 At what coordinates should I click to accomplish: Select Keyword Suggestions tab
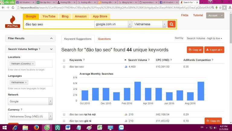point(78,39)
